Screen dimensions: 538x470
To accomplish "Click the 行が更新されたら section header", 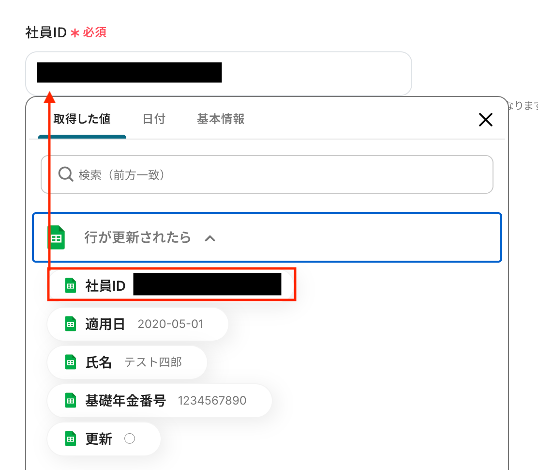I will tap(267, 237).
